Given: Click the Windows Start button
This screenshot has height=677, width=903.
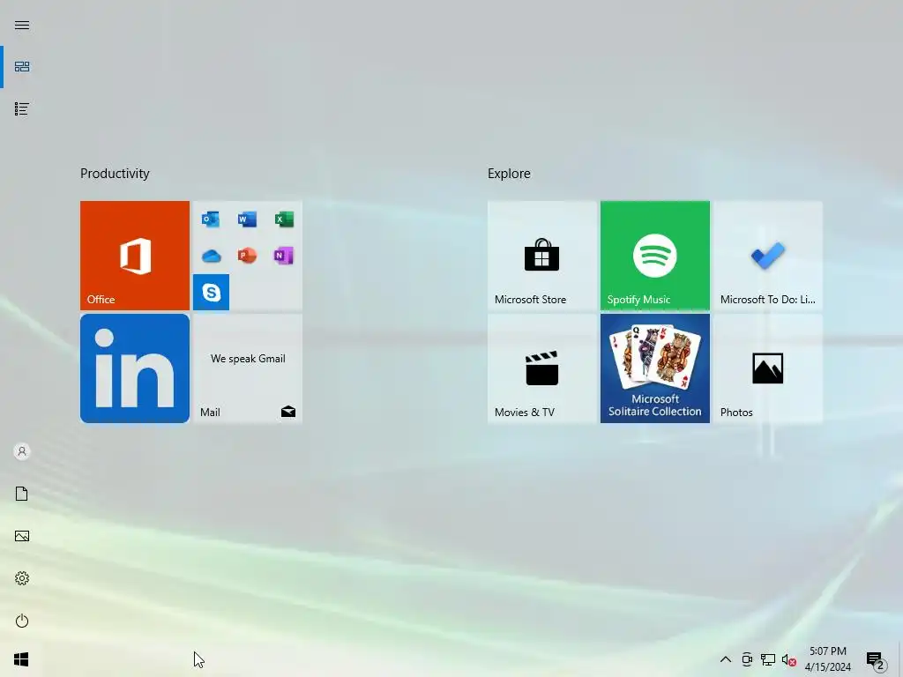Looking at the screenshot, I should 21,659.
